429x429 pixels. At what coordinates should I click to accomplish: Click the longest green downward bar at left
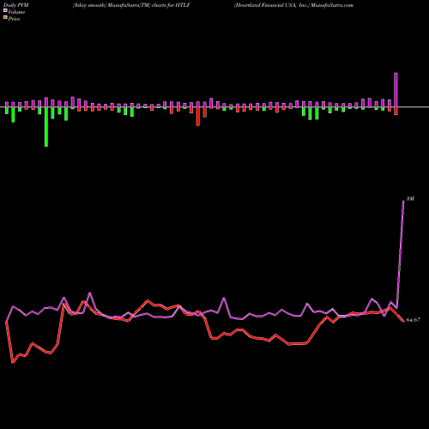coord(46,127)
